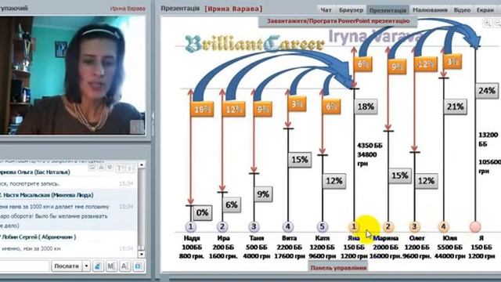Expand the dropdown arrow beside Послати

(x=86, y=266)
